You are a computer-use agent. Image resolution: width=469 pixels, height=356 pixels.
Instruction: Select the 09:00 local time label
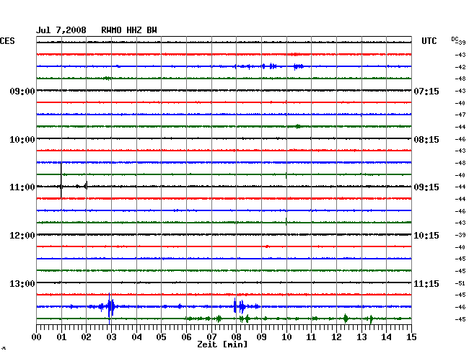[22, 91]
